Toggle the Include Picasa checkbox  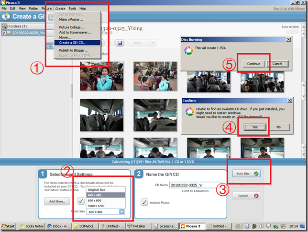tap(144, 202)
